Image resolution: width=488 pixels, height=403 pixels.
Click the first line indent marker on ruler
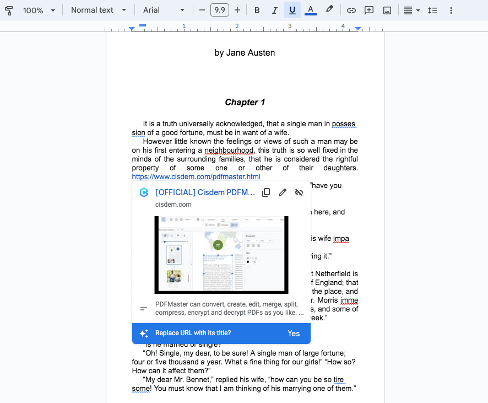[x=143, y=25]
